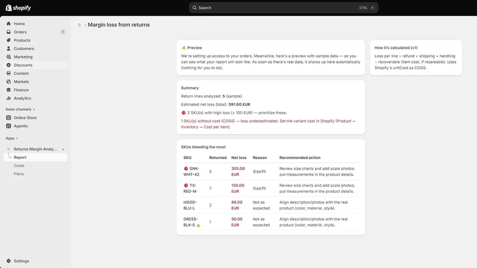Image resolution: width=477 pixels, height=268 pixels.
Task: Click the CTRL K shortcut hint
Action: tap(367, 8)
